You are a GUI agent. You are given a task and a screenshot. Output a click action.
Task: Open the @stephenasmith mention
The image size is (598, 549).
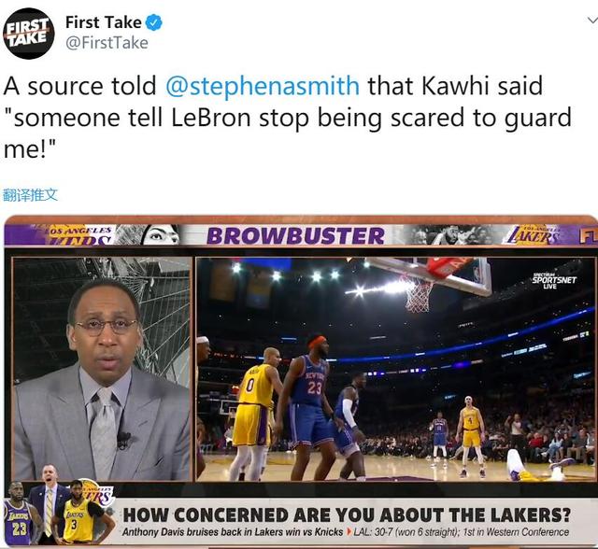tap(263, 86)
